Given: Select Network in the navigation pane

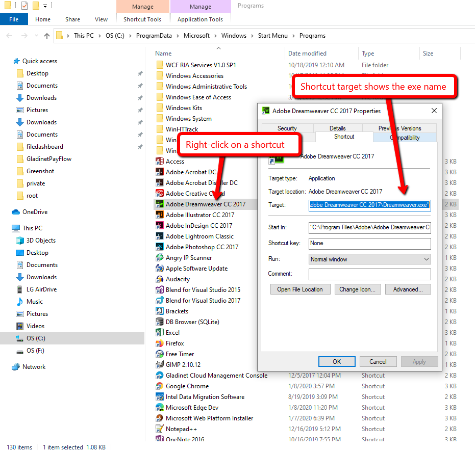Looking at the screenshot, I should (x=34, y=367).
